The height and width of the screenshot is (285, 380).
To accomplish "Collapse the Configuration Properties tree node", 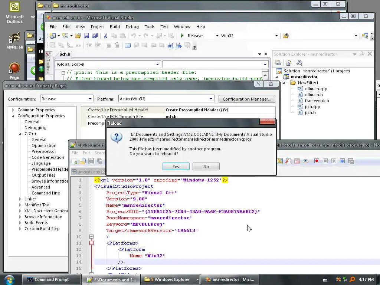I will 13,116.
